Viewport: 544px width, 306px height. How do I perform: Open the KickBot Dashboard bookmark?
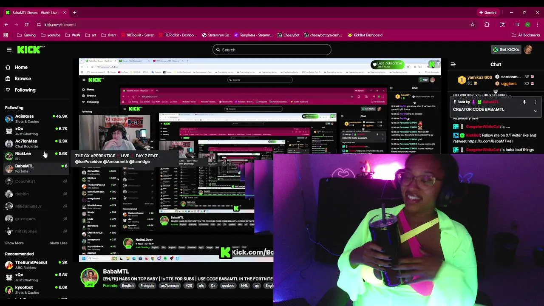tap(365, 35)
